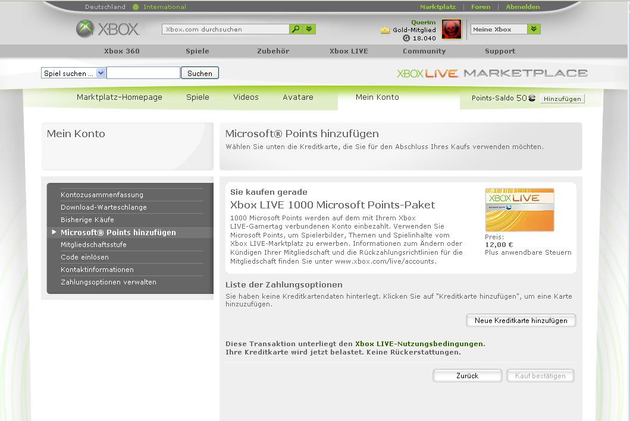Click the Kauf bestätigen button
630x421 pixels.
(540, 376)
